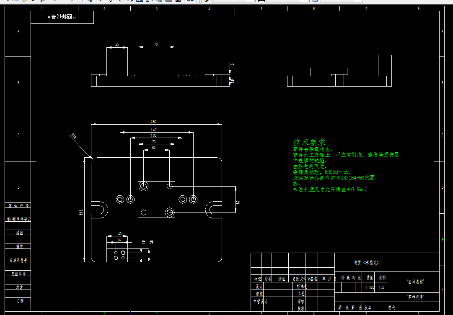This screenshot has height=315, width=453.
Task: Click the 批准 label in title block
Action: point(301,308)
